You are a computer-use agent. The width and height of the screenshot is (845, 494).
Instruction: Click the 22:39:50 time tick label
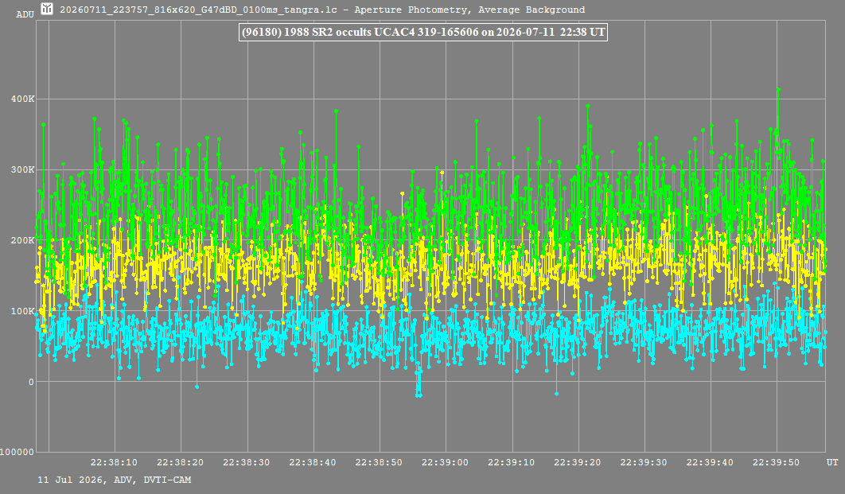[776, 462]
